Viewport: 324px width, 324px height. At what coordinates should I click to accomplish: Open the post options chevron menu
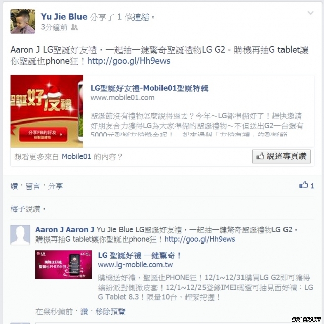pyautogui.click(x=310, y=13)
